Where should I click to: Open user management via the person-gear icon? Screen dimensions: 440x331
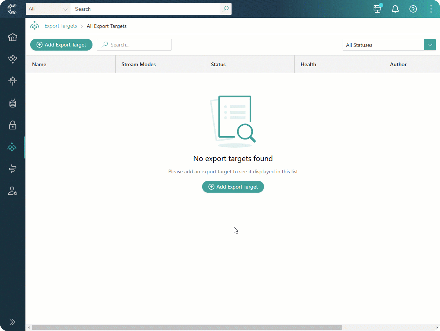coord(12,191)
